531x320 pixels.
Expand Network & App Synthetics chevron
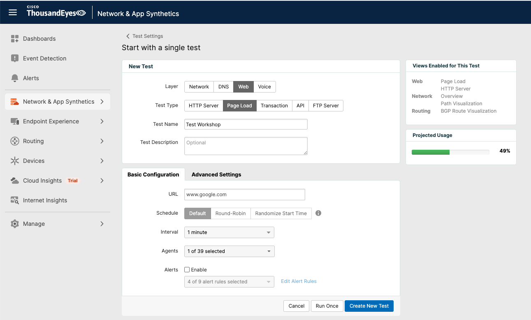pyautogui.click(x=102, y=102)
